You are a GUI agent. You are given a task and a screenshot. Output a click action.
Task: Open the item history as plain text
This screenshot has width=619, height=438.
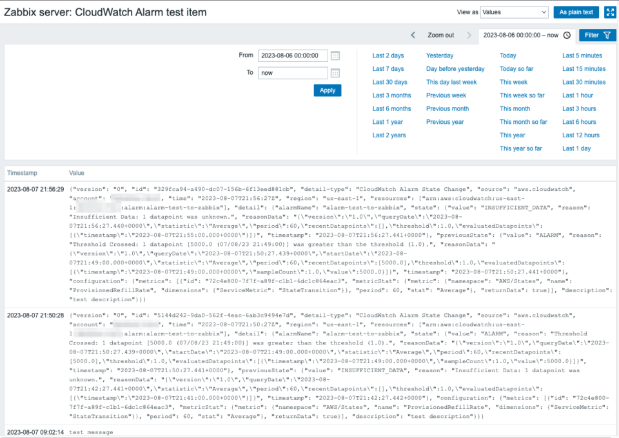pyautogui.click(x=576, y=12)
